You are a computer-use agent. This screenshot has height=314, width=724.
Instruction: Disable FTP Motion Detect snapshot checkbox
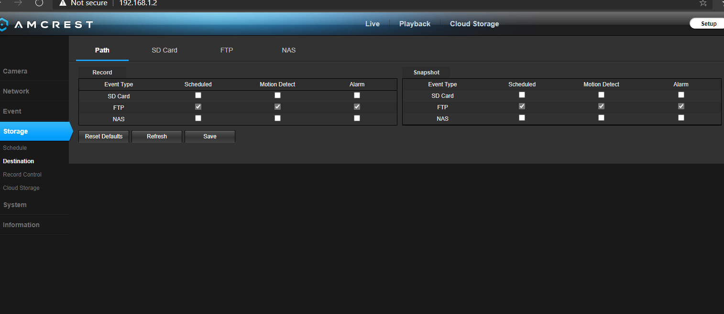point(601,106)
